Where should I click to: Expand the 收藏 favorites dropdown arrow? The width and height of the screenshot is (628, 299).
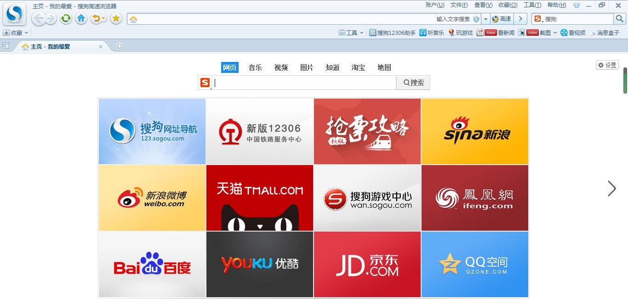(26, 33)
